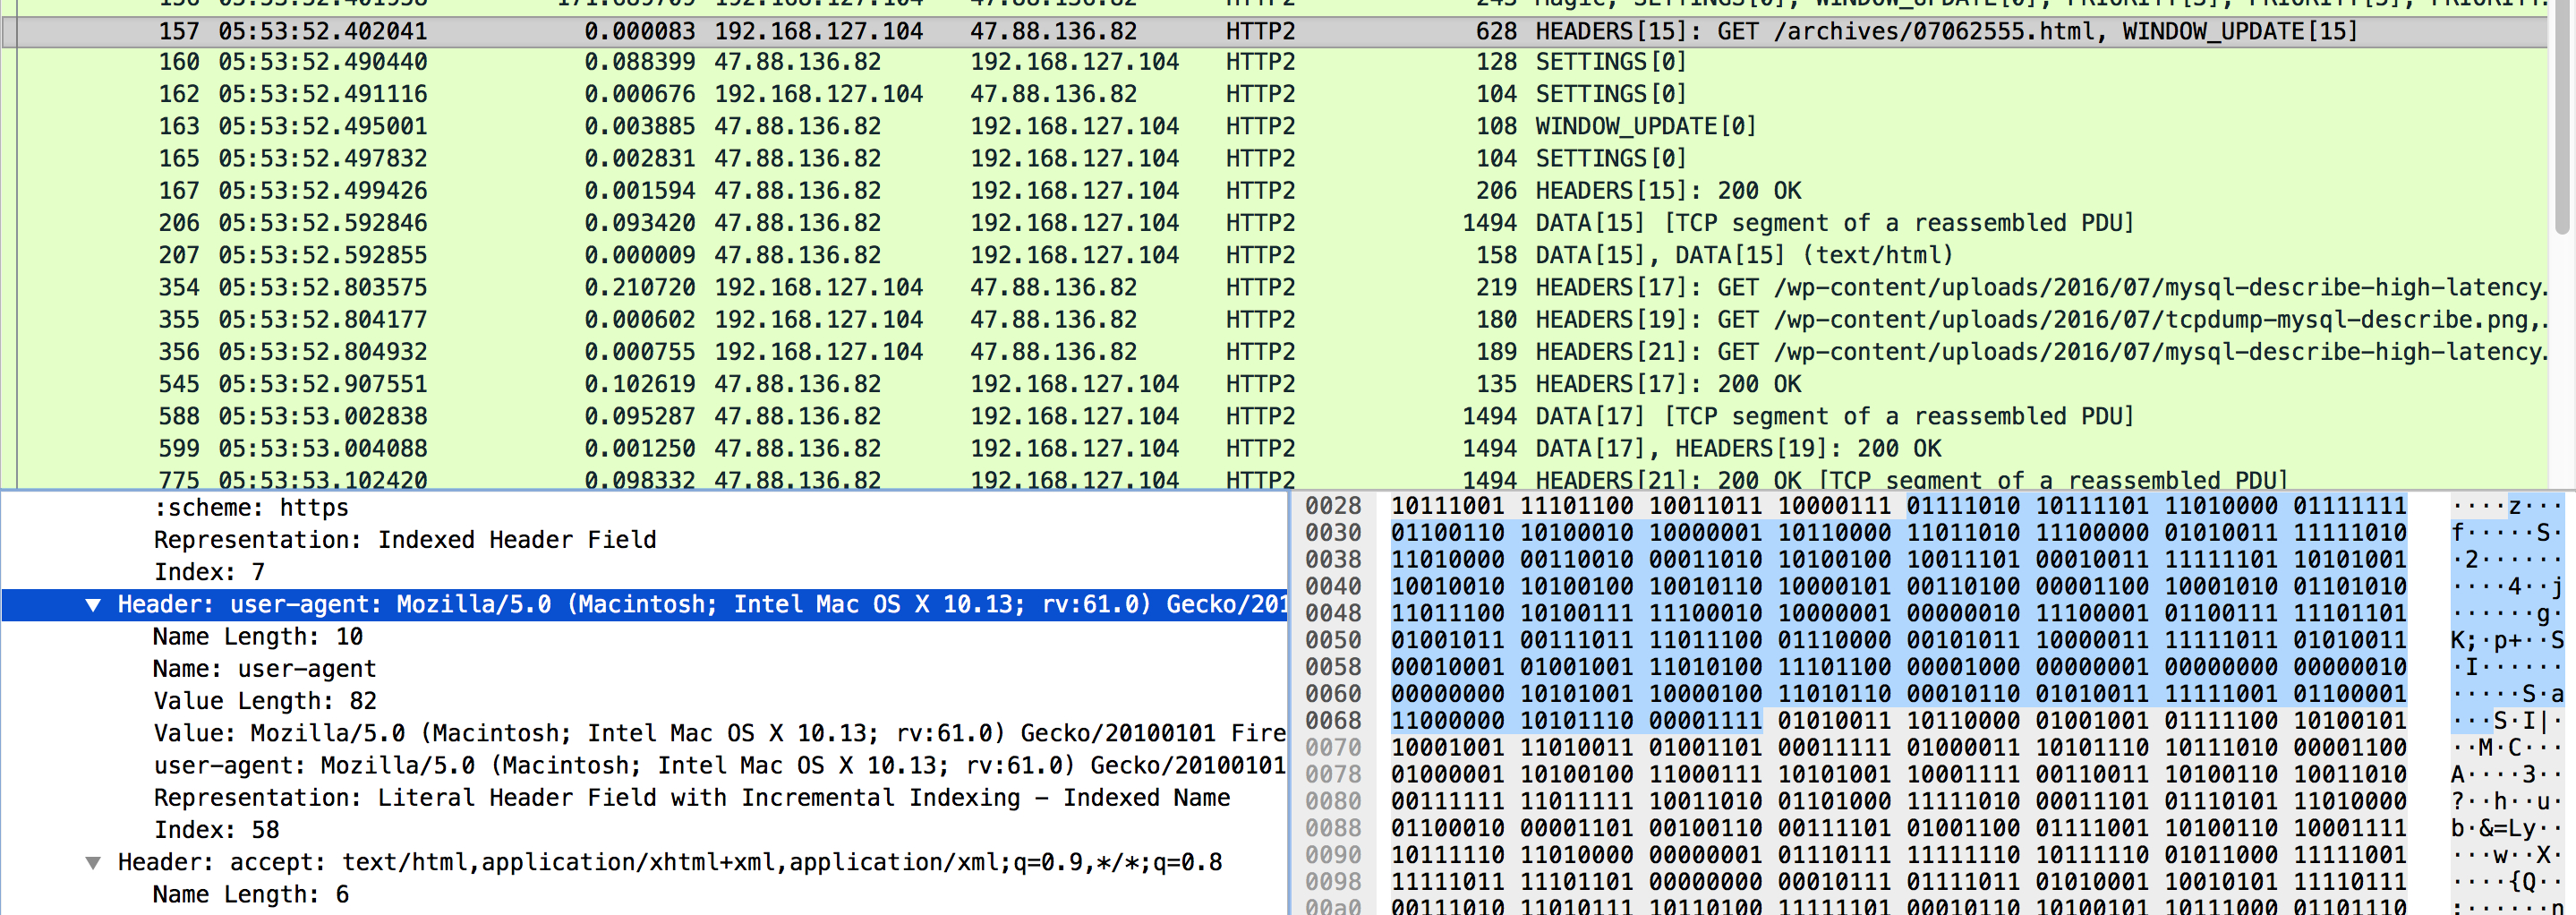
Task: Click hex offset 0070 in bytes pane
Action: coord(1333,748)
